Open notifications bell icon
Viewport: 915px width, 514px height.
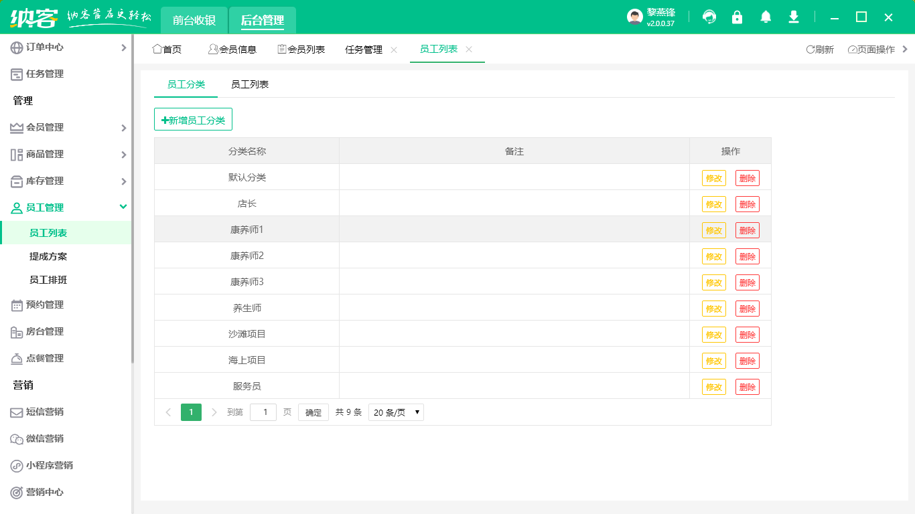tap(766, 17)
